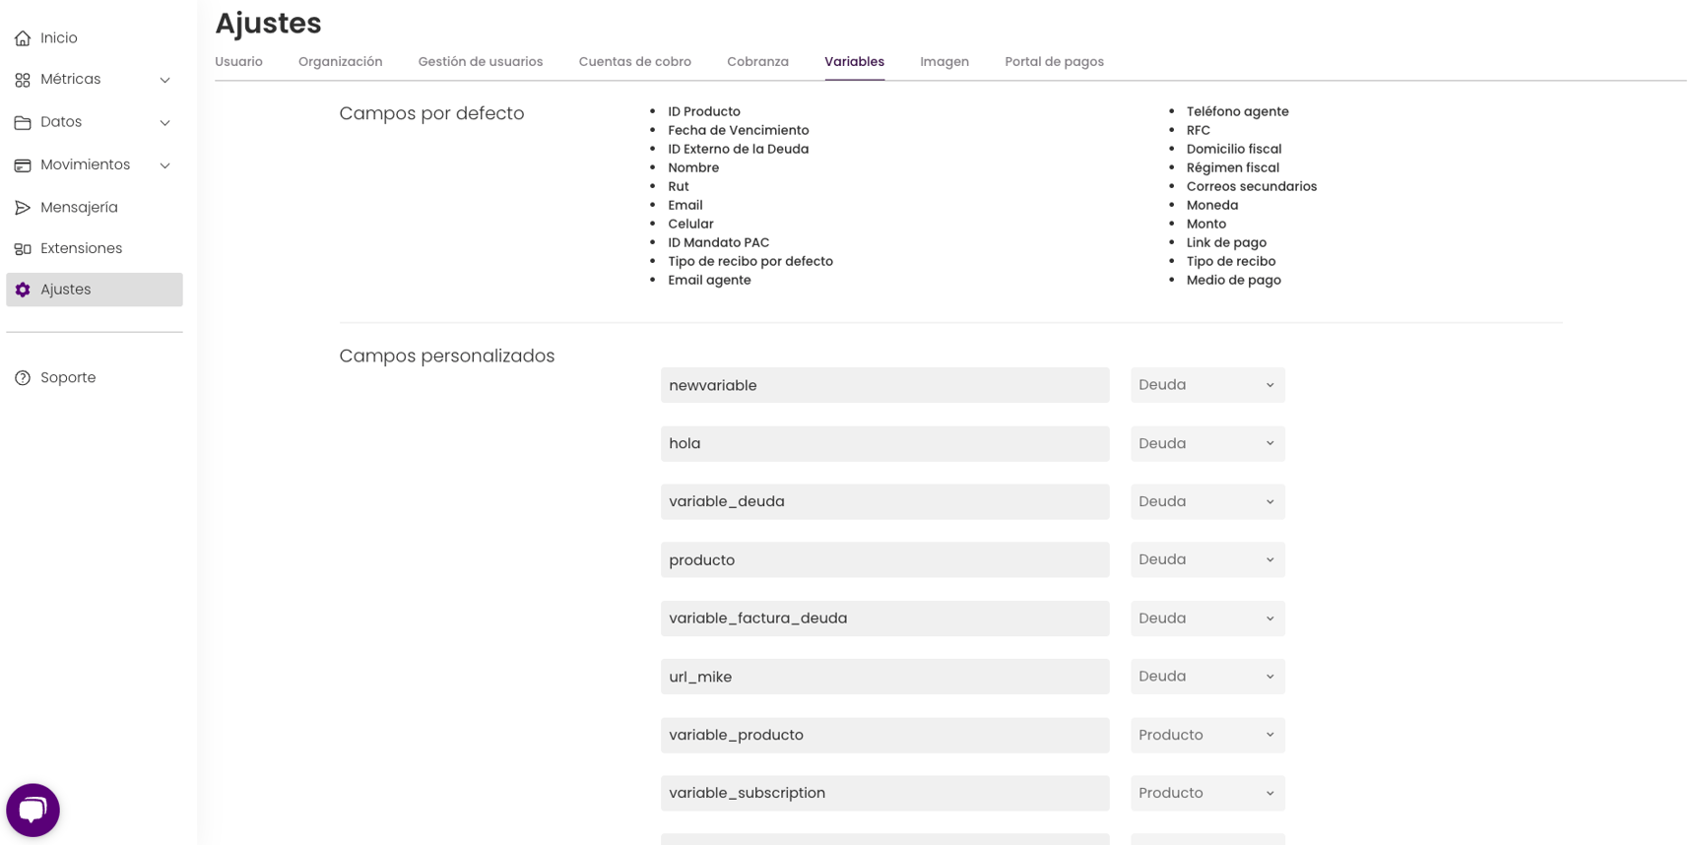Click the newvariable input field
Screen dimensions: 1694x845
click(884, 385)
